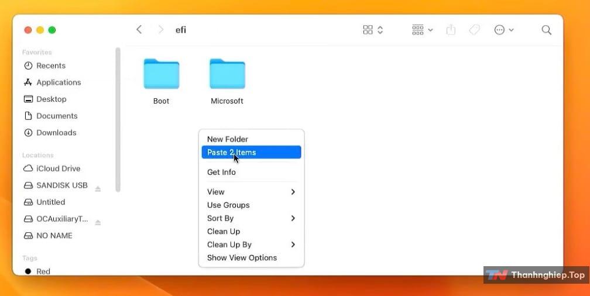590x296 pixels.
Task: Click the sidebar scrollbar
Action: (x=118, y=119)
